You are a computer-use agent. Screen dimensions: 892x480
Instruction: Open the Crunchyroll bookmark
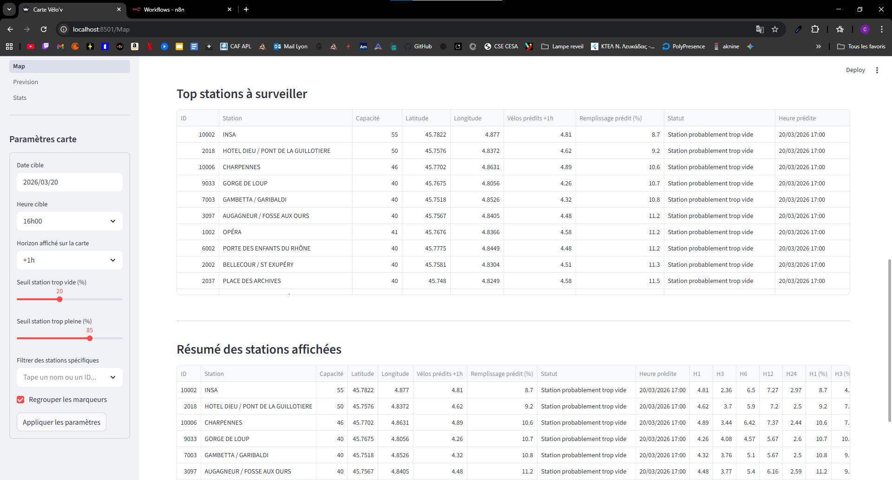coord(75,46)
